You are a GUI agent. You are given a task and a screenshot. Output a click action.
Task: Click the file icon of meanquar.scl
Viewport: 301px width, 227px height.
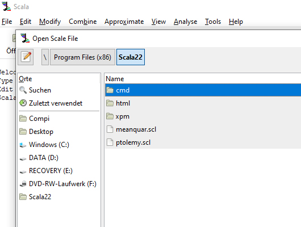[110, 129]
